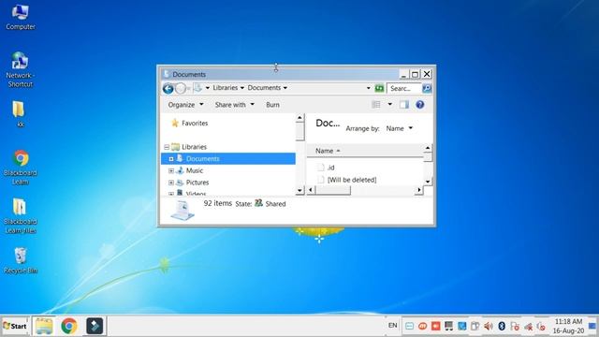Change the view using the views icon
The image size is (599, 337).
pyautogui.click(x=376, y=104)
